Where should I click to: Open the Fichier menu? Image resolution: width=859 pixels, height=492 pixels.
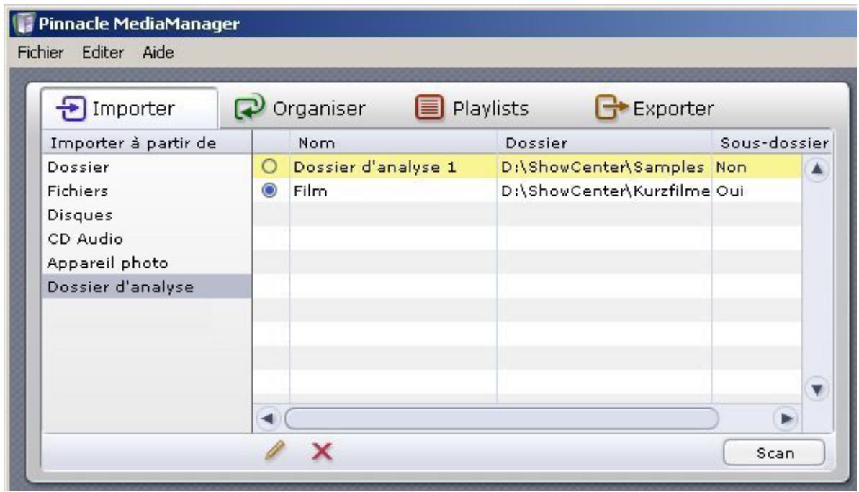point(40,53)
